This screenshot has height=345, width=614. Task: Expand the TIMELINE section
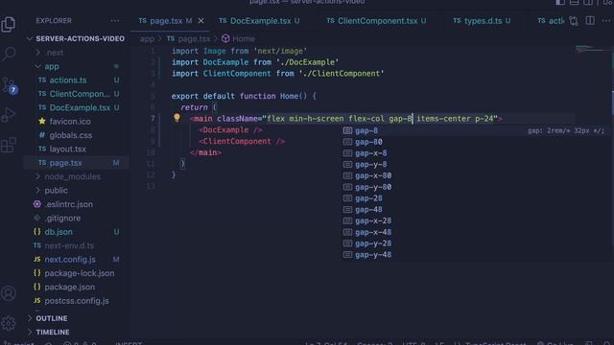pyautogui.click(x=77, y=333)
